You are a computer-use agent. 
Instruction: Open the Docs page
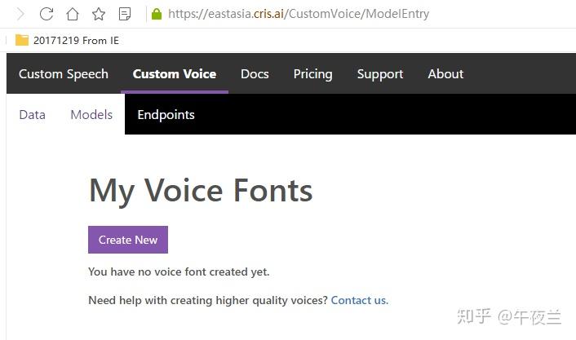point(255,74)
